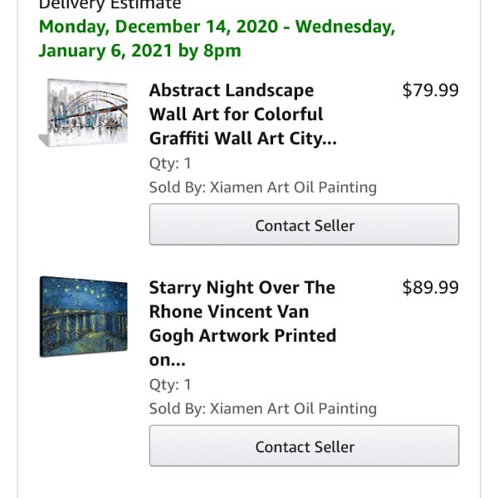Image resolution: width=498 pixels, height=498 pixels.
Task: Open the Starry Night Over The Rhone thumbnail
Action: [84, 317]
